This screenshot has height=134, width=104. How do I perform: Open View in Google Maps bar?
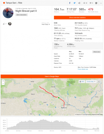(x=52, y=76)
